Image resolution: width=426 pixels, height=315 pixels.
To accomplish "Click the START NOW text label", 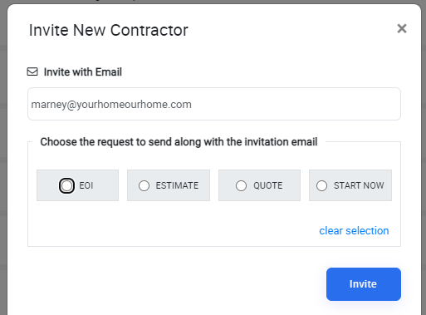I will coord(359,185).
